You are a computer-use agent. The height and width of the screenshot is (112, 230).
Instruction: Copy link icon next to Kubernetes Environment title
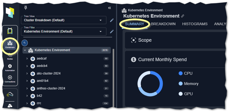[183, 16]
